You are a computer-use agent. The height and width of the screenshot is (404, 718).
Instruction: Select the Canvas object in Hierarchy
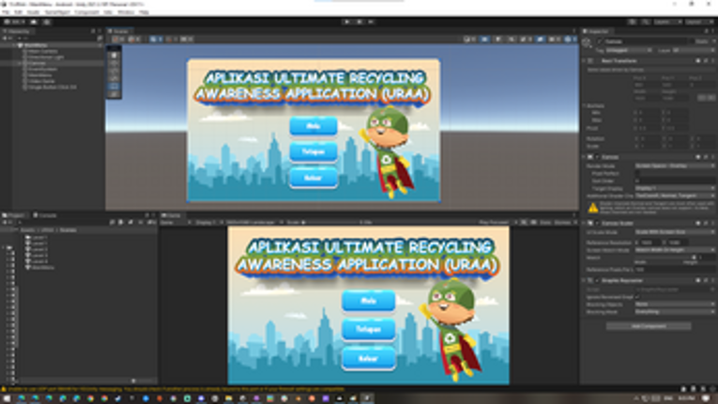point(38,63)
